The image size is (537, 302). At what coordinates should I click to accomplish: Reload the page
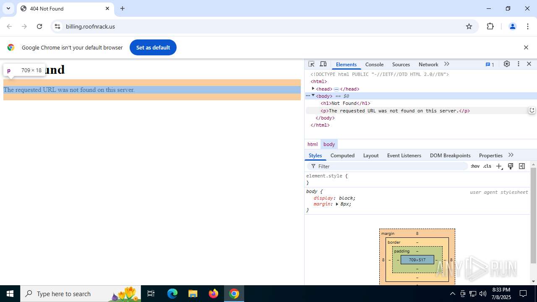pos(39,26)
